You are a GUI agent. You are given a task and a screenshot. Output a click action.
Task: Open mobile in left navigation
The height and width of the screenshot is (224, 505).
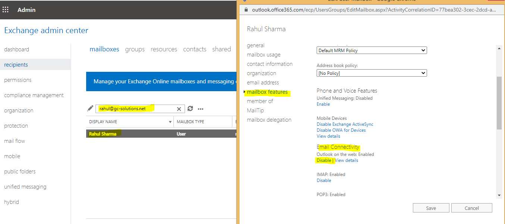[12, 156]
